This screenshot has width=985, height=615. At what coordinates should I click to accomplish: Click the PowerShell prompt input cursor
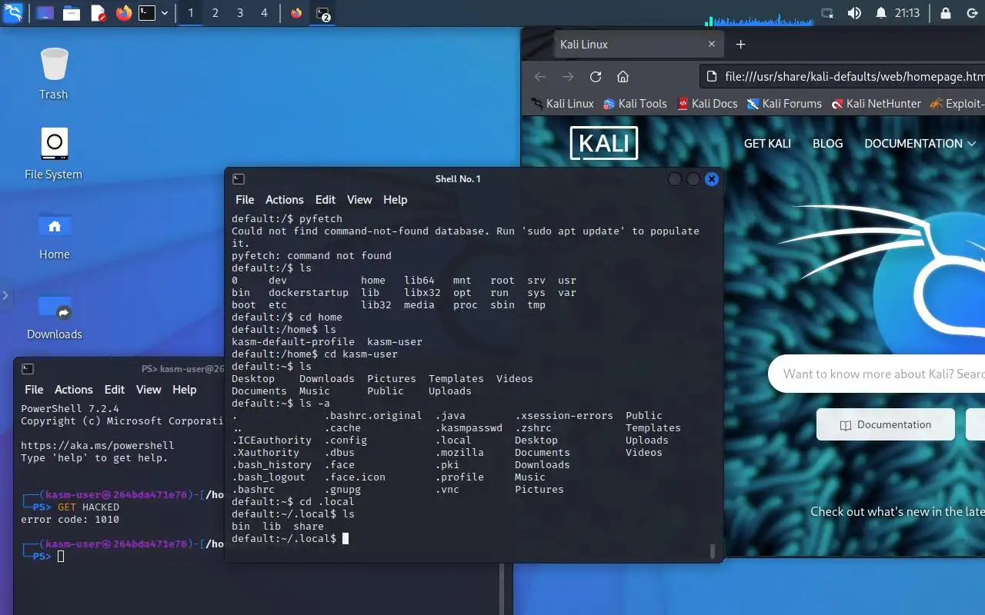tap(61, 557)
